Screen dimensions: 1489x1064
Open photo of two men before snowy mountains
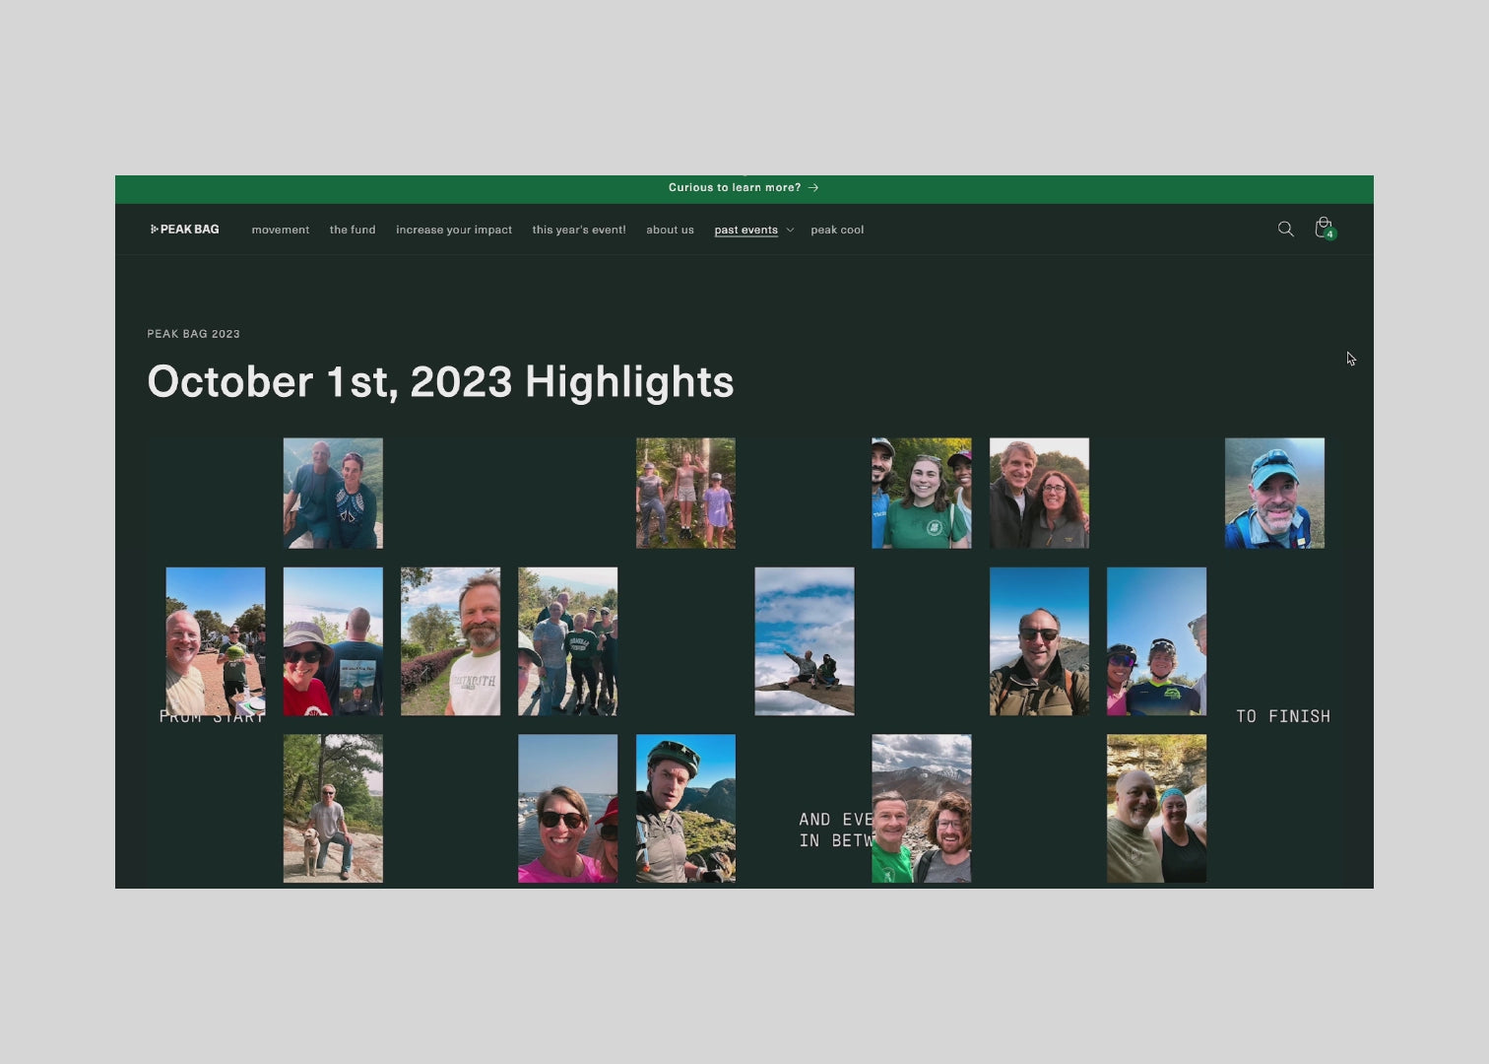point(921,808)
